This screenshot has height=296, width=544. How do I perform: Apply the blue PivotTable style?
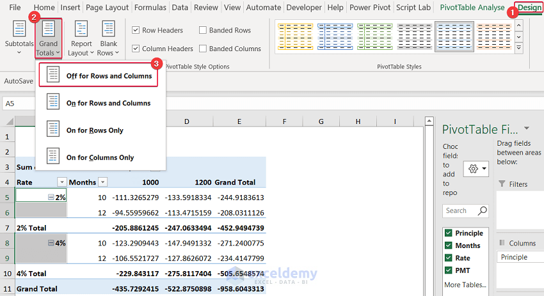click(x=335, y=36)
